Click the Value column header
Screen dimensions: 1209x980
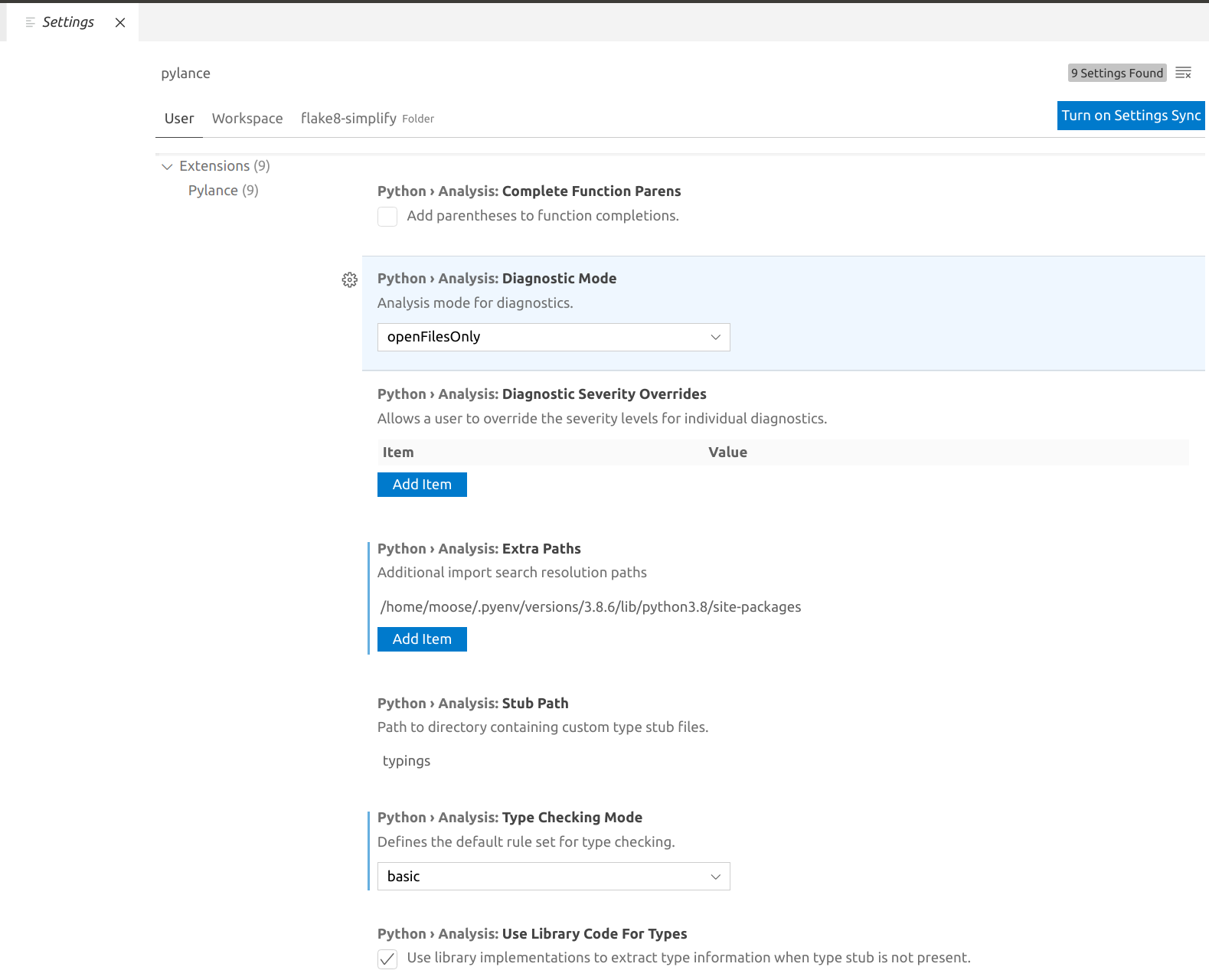point(727,452)
